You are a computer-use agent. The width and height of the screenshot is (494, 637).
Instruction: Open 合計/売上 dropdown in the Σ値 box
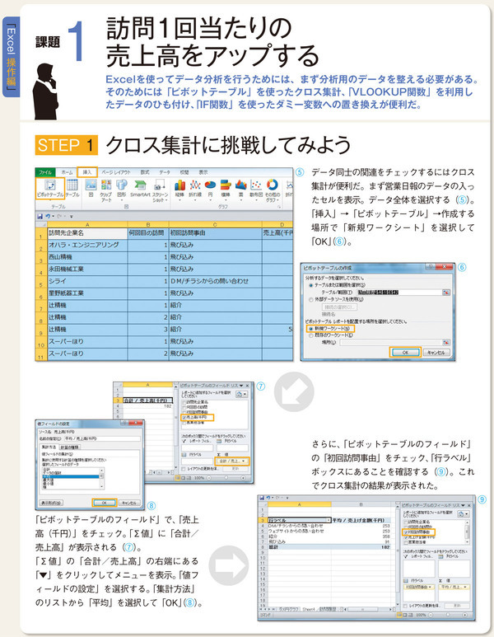(x=244, y=461)
